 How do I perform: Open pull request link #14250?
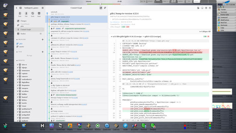[77, 79]
